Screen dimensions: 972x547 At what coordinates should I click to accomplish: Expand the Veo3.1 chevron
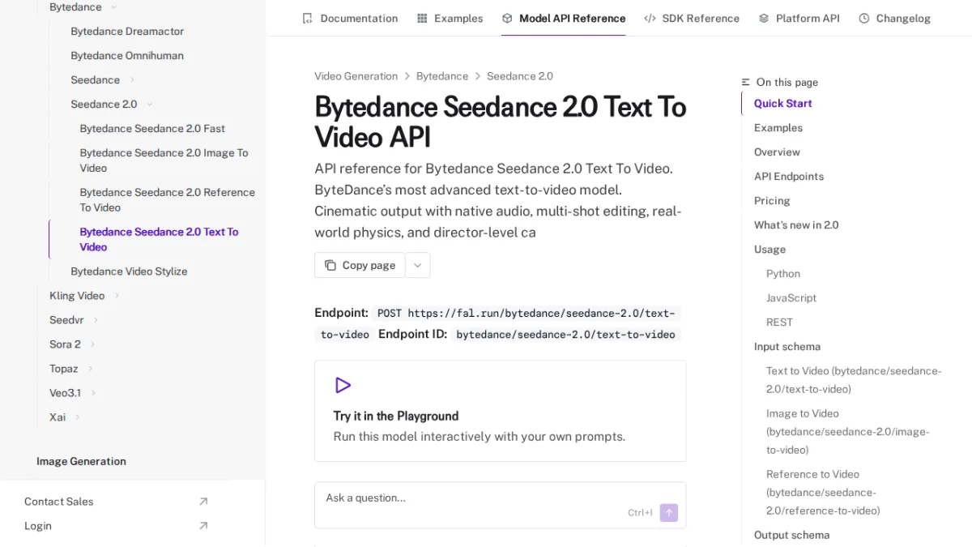point(93,393)
